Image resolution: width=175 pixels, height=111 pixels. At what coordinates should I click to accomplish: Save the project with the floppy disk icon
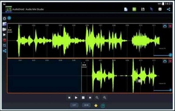[143, 9]
